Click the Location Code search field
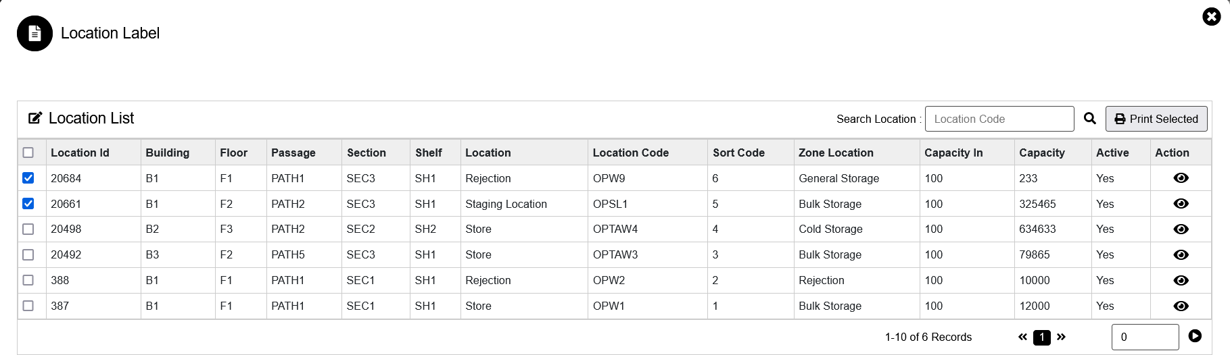The width and height of the screenshot is (1230, 355). coord(999,119)
